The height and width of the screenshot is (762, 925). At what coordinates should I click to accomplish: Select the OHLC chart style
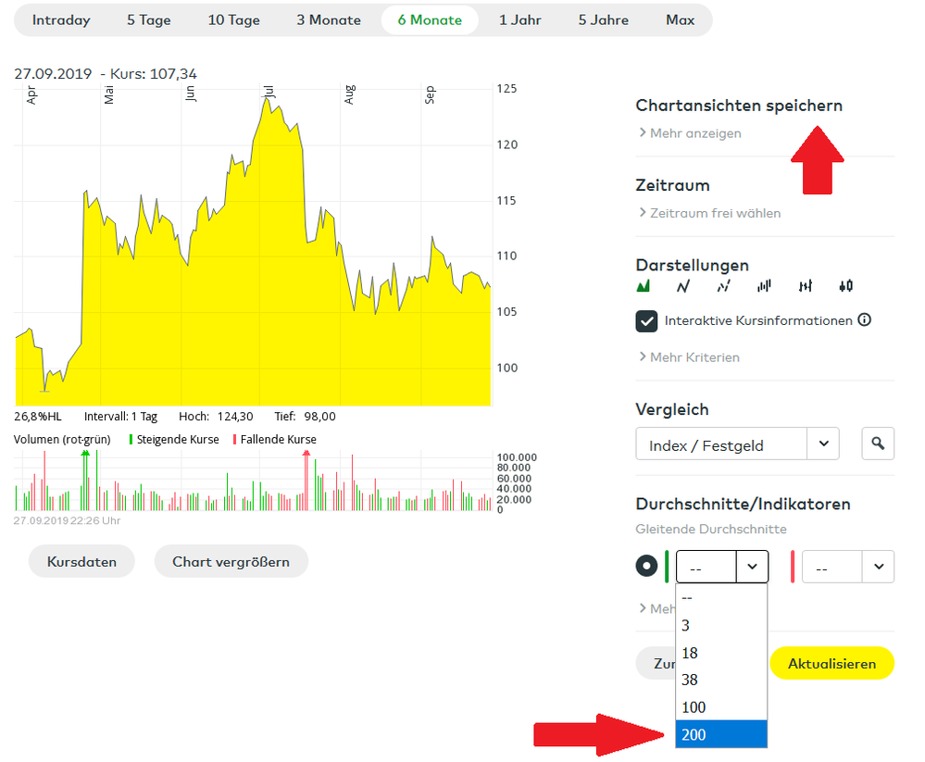coord(806,286)
